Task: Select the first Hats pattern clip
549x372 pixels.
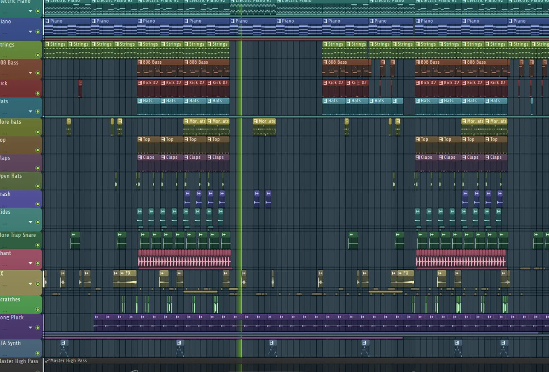Action: (148, 101)
